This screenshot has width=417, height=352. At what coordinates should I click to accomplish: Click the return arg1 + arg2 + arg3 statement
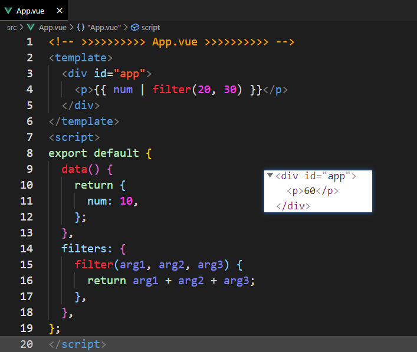point(171,281)
